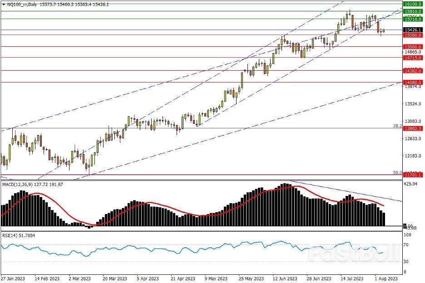This screenshot has width=425, height=283.
Task: Click the 50.0 Fibonacci retracement marker
Action: (396, 172)
